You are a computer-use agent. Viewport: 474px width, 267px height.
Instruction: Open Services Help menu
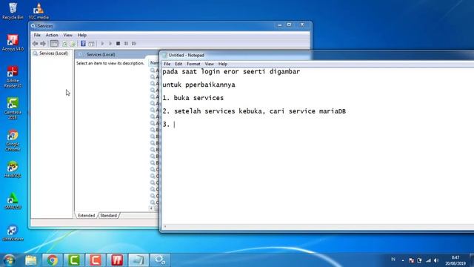pyautogui.click(x=82, y=35)
